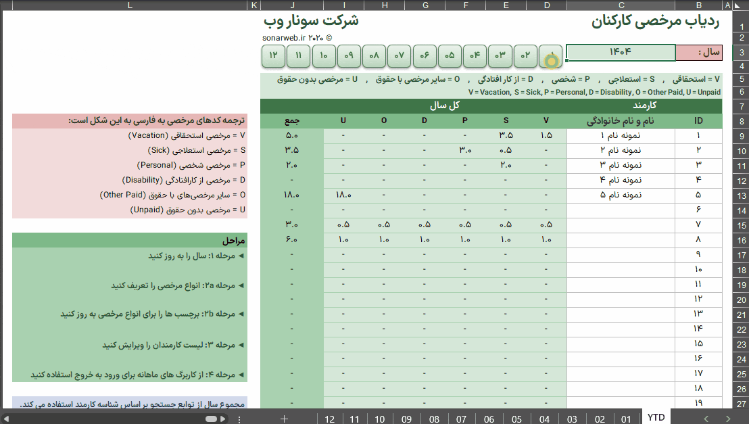Click month button ۰۷
The image size is (749, 424).
400,55
